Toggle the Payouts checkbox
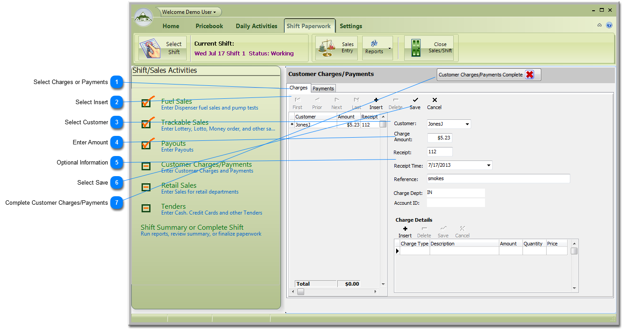Viewport: 623px width, 329px height. coord(146,145)
